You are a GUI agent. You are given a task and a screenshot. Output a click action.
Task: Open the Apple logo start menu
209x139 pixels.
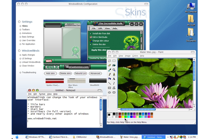[x=17, y=137]
